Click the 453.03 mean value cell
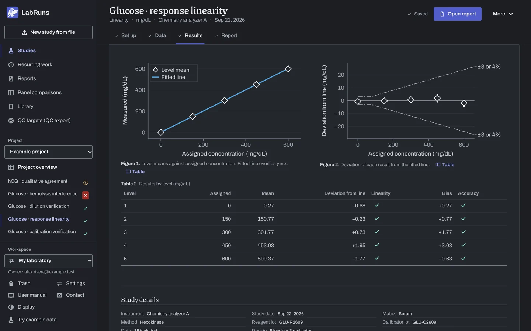This screenshot has width=531, height=331. (265, 246)
